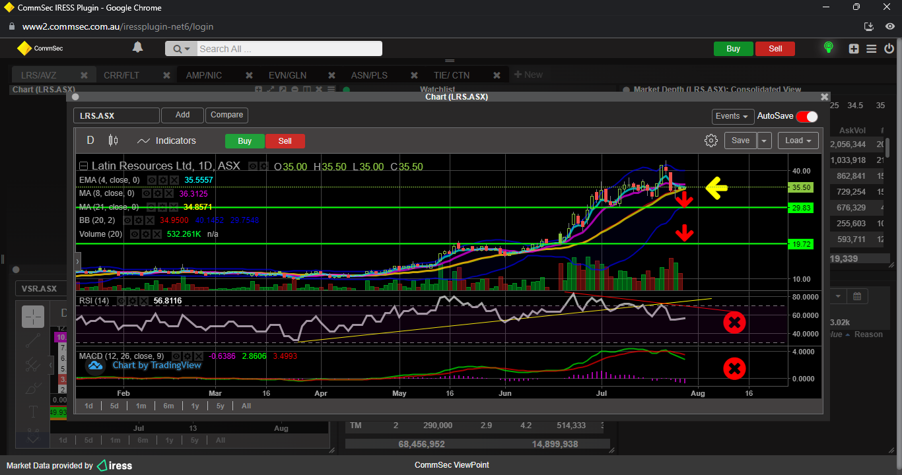The image size is (902, 475).
Task: Toggle the AutoSave switch
Action: coord(806,116)
